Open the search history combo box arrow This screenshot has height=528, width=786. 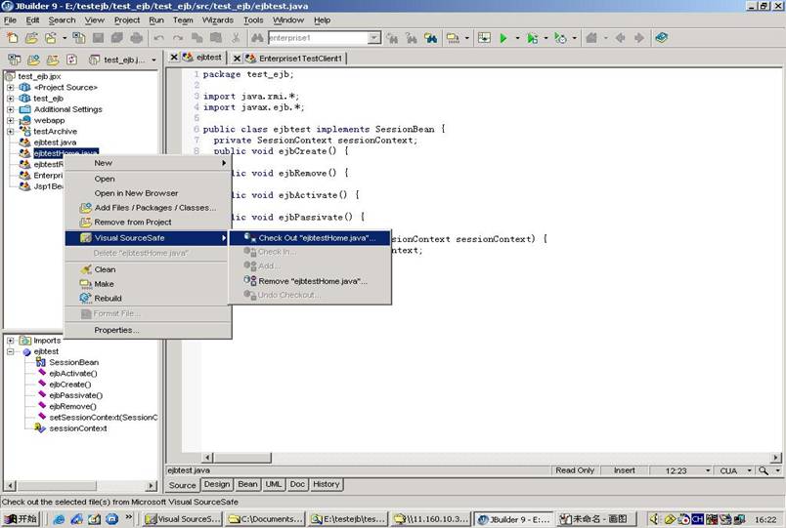[x=374, y=38]
